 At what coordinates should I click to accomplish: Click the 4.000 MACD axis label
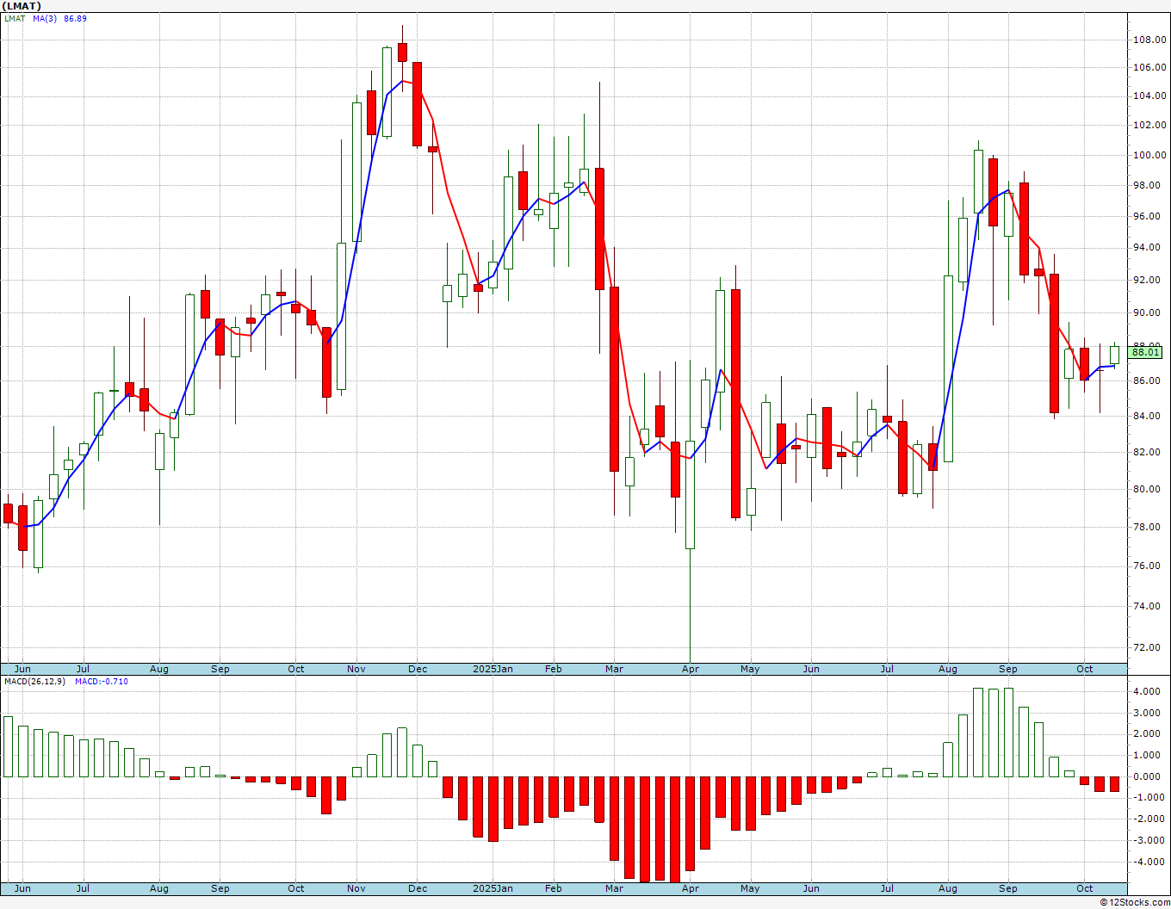coord(1149,692)
